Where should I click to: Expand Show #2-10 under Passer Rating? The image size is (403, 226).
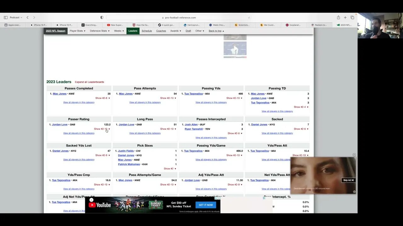tap(102, 129)
